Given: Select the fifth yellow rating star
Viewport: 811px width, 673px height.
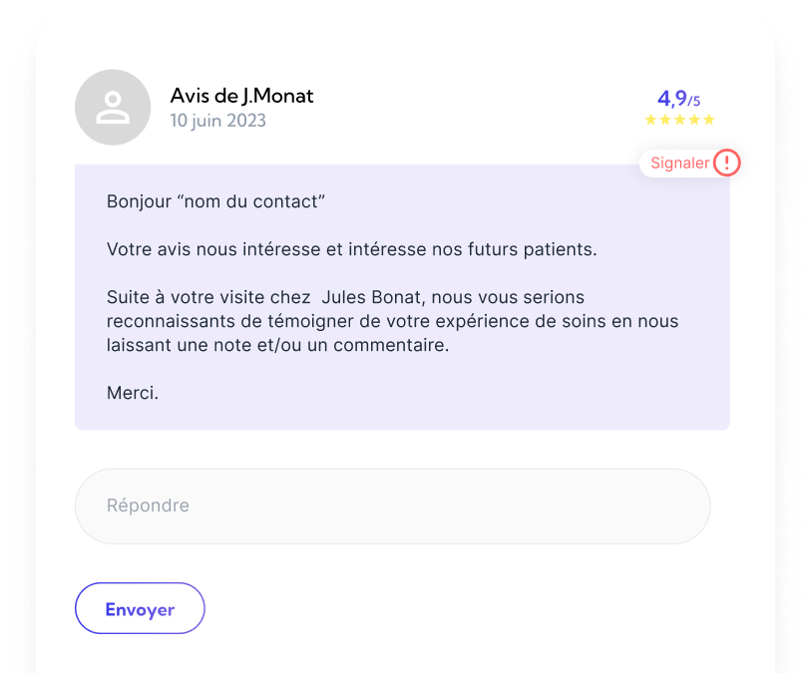Looking at the screenshot, I should tap(708, 120).
